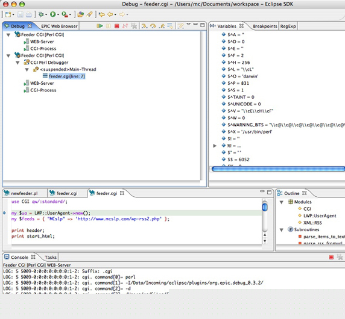
Task: Click the red Terminate icon in Debug view
Action: [x=116, y=26]
